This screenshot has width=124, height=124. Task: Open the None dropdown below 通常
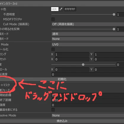tap(88, 39)
